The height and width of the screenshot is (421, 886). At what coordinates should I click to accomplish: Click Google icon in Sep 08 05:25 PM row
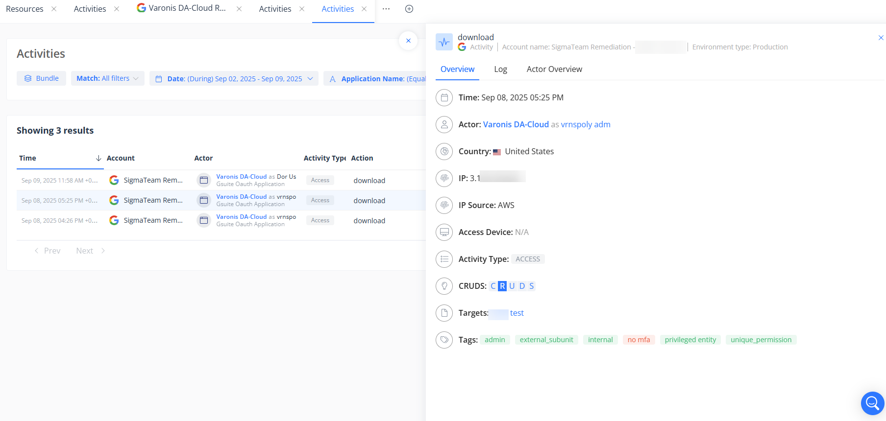pos(114,200)
